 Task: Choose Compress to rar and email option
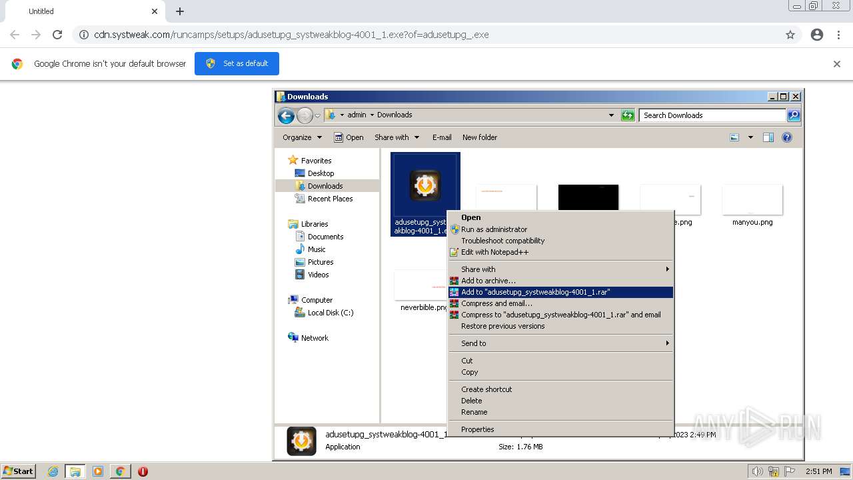[x=560, y=315]
